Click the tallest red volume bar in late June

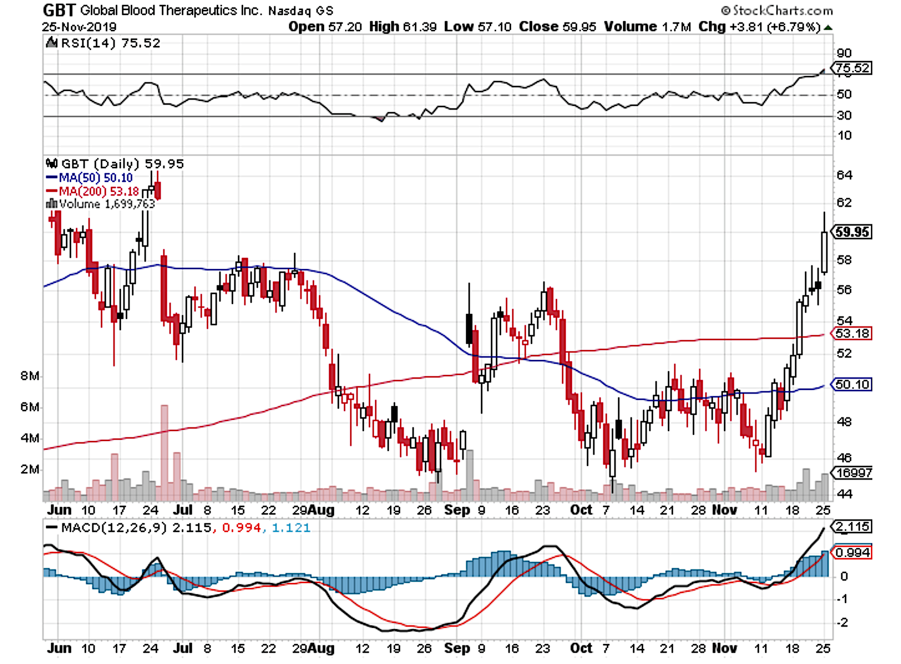coord(164,453)
